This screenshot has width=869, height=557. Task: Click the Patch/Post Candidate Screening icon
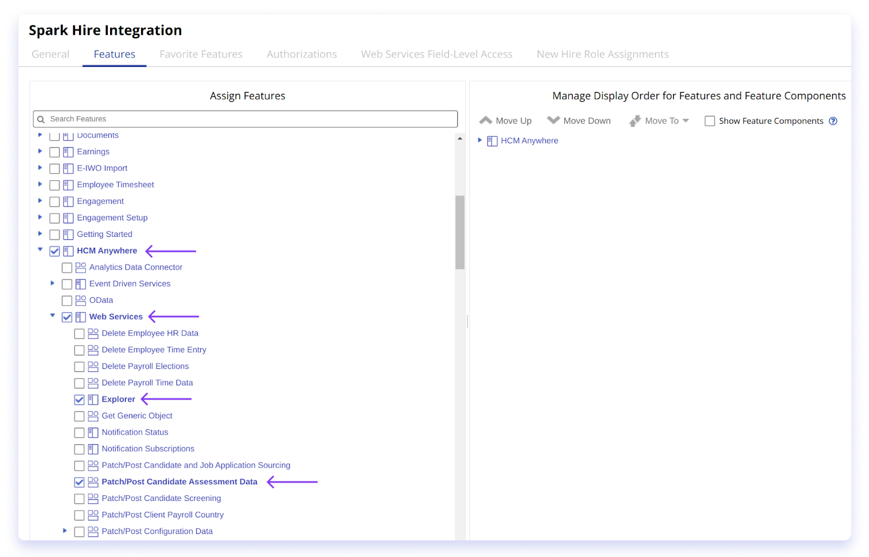(x=93, y=499)
